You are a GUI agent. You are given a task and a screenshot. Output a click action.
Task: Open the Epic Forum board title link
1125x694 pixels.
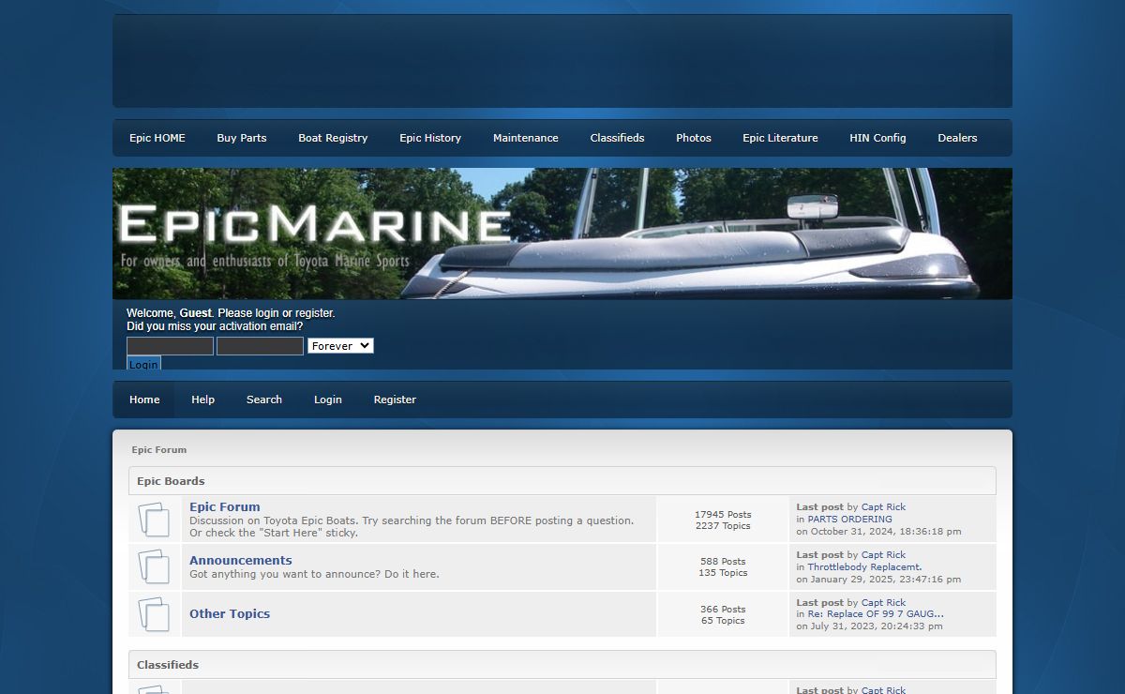(x=225, y=506)
